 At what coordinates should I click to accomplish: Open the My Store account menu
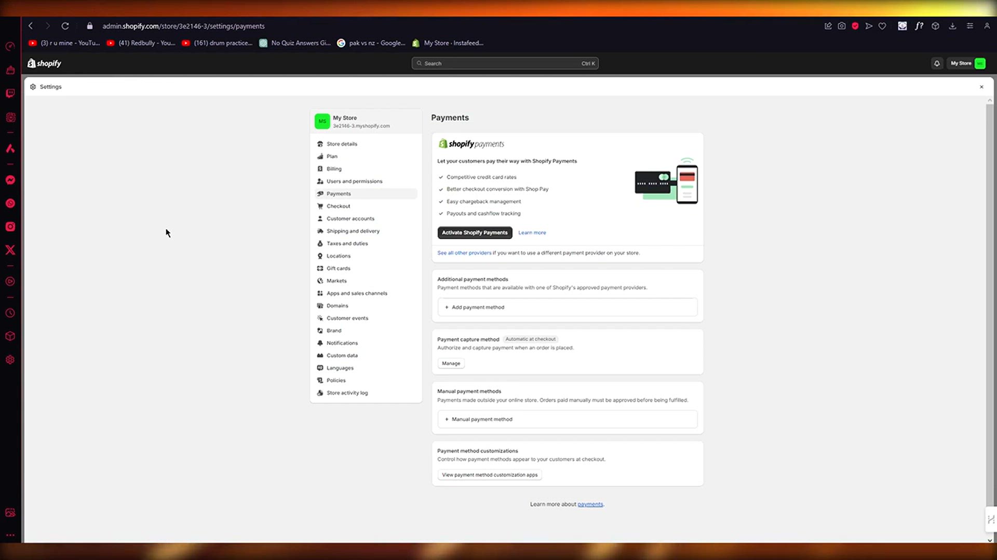967,63
